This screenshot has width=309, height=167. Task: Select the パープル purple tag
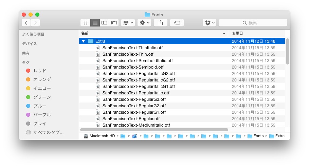[38, 115]
